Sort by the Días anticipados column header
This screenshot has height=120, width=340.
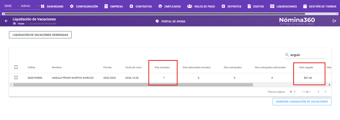(x=233, y=67)
